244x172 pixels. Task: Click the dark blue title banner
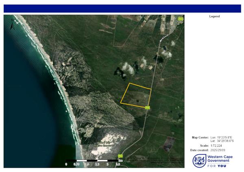pyautogui.click(x=122, y=9)
